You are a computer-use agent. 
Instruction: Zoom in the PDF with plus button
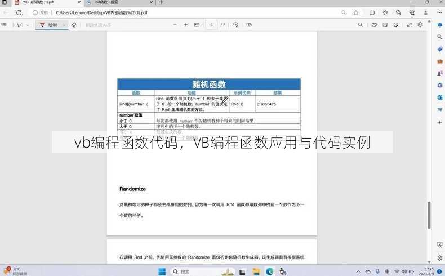186,25
